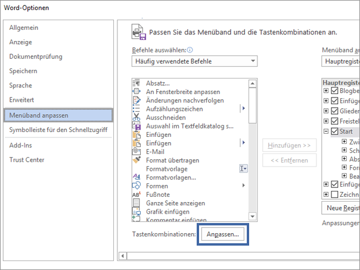This screenshot has width=360, height=270.
Task: Click the Auswahl im Textfeldkatalog icon
Action: point(136,125)
